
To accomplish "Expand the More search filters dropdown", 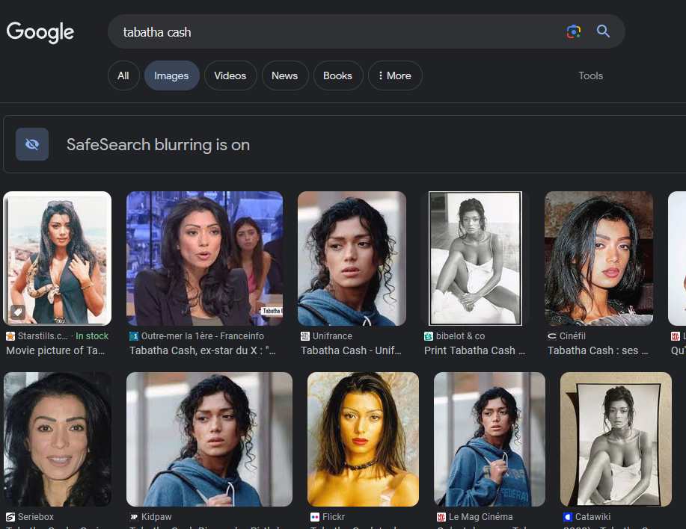I will pyautogui.click(x=395, y=75).
